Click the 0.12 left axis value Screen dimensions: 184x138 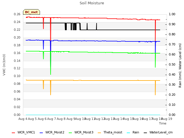(x=17, y=68)
